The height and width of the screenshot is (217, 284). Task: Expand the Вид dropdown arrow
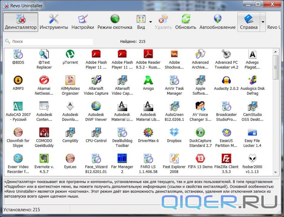pyautogui.click(x=150, y=22)
